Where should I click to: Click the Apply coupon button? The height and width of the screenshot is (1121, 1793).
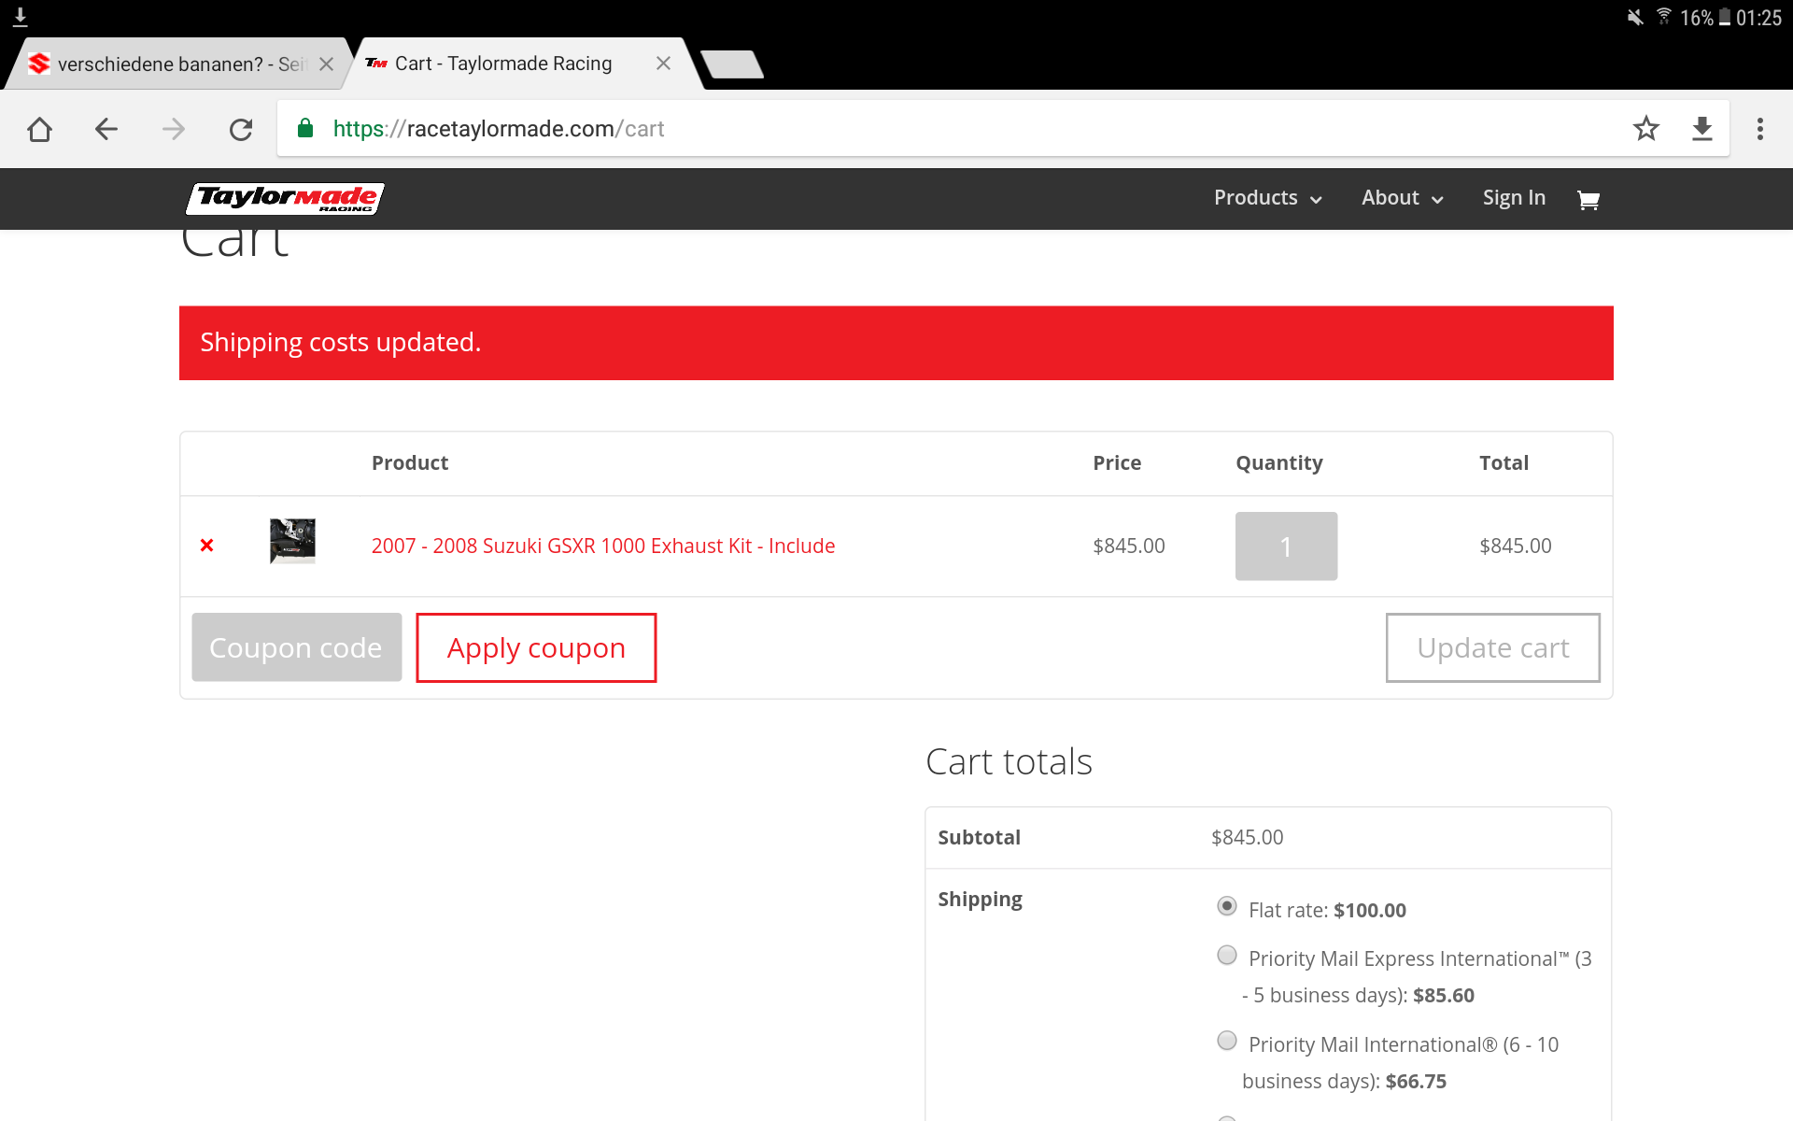536,647
